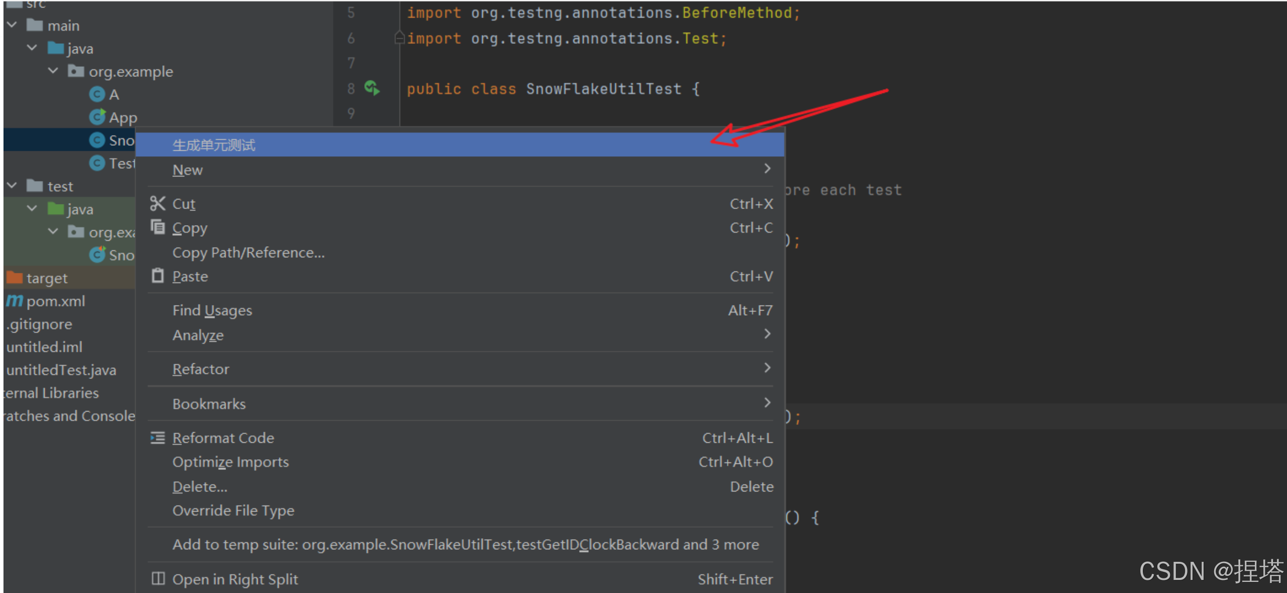Choose Find Usages from context menu

pos(212,311)
